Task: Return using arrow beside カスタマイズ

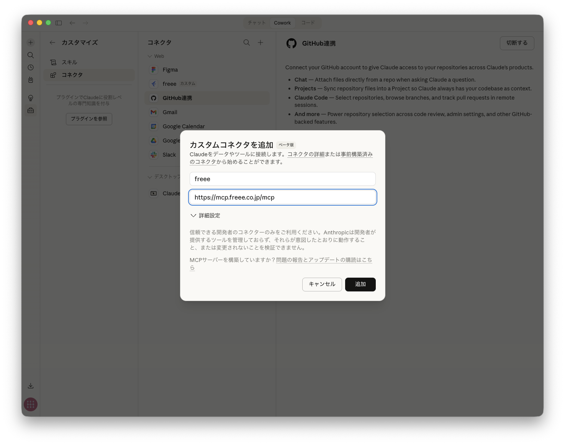Action: (x=52, y=43)
